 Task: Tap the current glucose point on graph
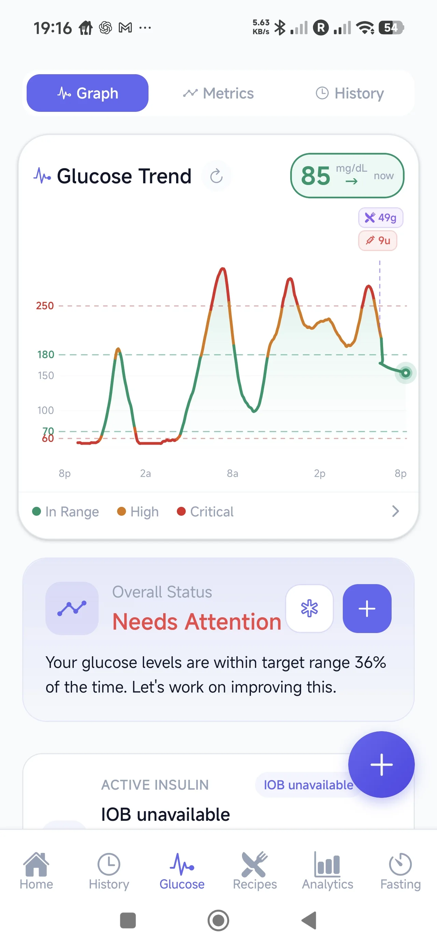[405, 373]
